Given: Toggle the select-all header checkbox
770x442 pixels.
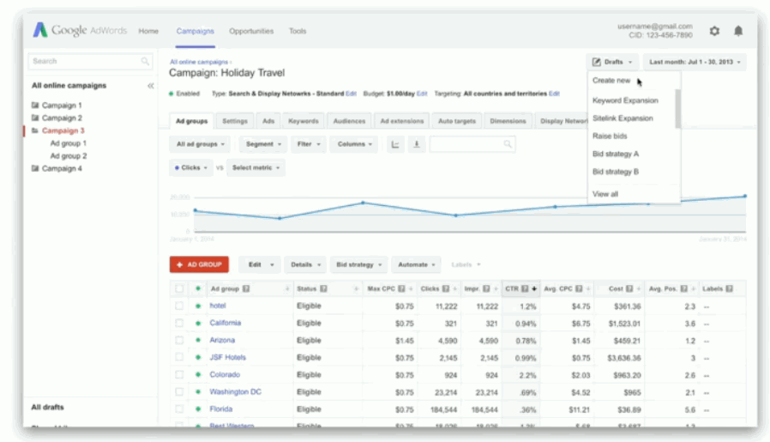Looking at the screenshot, I should point(179,288).
